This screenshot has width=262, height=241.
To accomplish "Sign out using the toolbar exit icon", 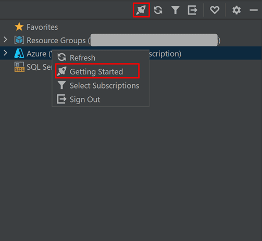I will (x=192, y=10).
